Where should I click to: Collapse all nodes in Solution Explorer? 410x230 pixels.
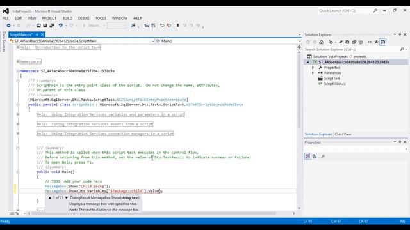(x=354, y=42)
